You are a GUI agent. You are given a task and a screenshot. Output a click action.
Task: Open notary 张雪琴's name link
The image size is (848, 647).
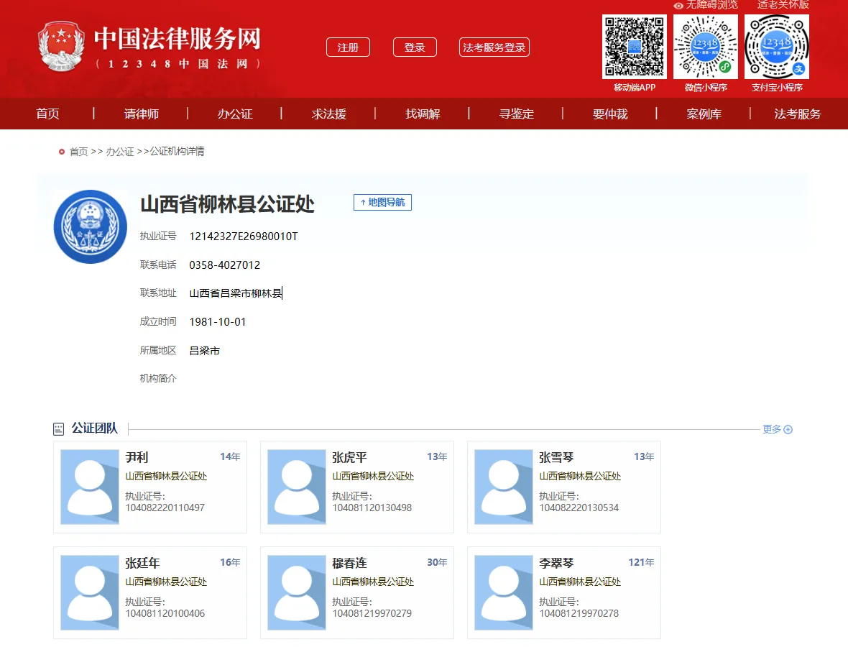(x=556, y=457)
